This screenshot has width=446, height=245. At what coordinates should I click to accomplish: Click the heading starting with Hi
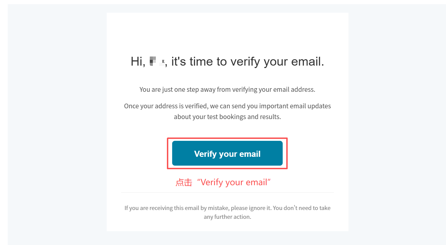227,61
